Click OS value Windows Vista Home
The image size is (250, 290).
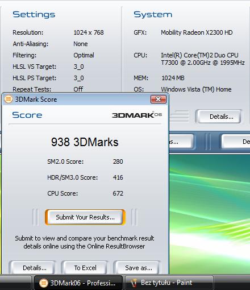click(x=196, y=89)
